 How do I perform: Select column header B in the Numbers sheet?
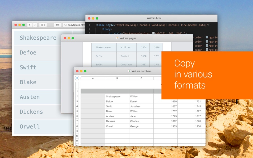tap(117, 78)
